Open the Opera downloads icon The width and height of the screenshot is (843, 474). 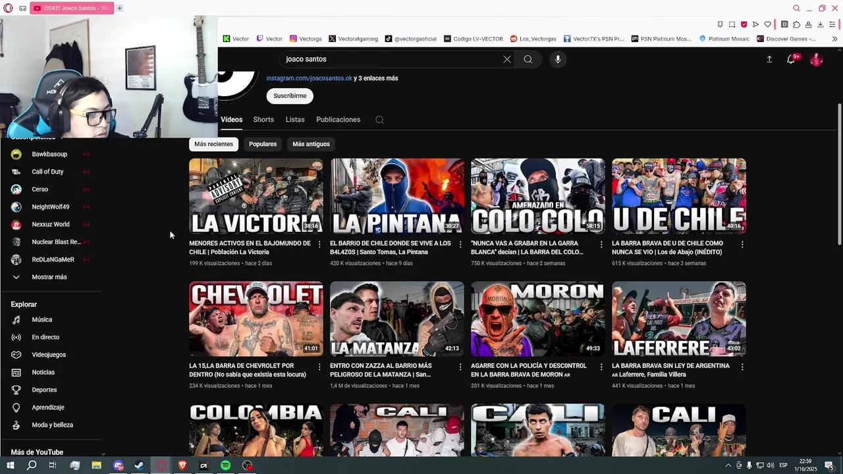tap(820, 24)
